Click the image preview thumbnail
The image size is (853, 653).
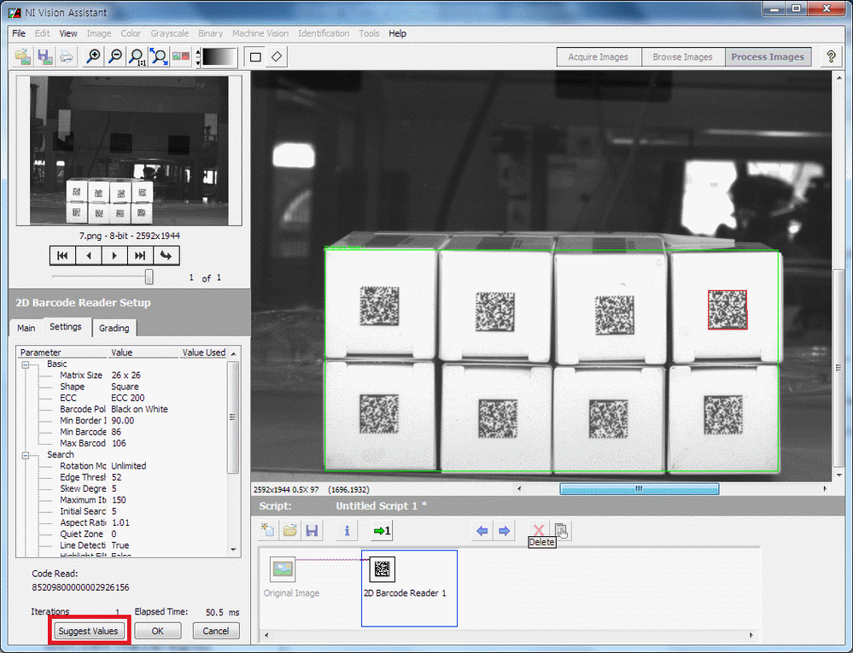coord(129,150)
